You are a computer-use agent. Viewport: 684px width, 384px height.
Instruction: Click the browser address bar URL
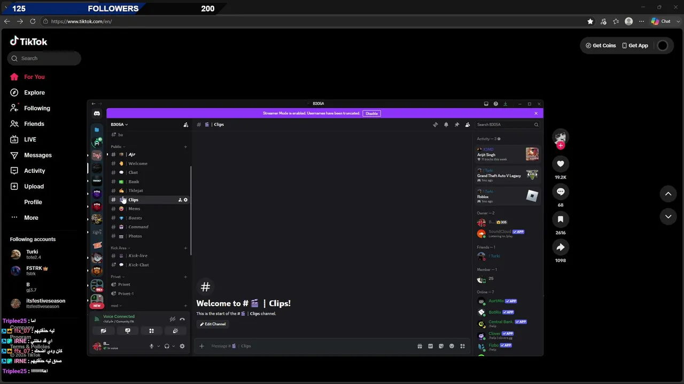[x=81, y=21]
